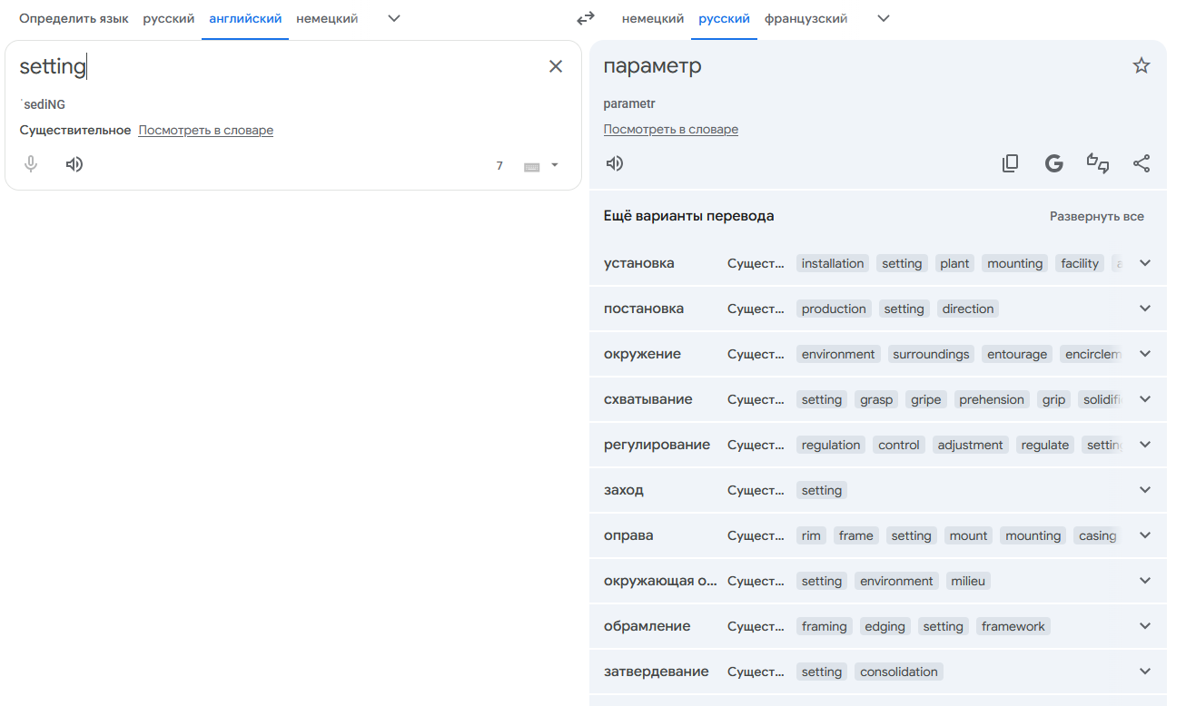Choose 'французский' as target language
This screenshot has width=1196, height=706.
pyautogui.click(x=806, y=18)
